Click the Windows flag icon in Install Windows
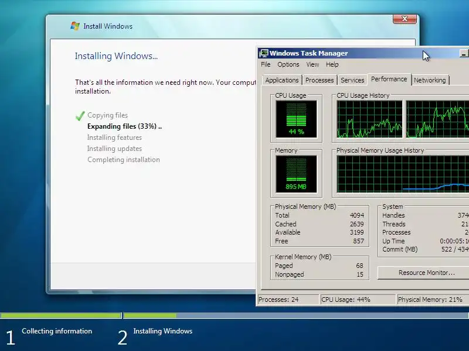469x351 pixels. pos(75,26)
